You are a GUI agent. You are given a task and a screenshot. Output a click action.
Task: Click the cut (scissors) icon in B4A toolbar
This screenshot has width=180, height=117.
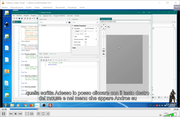(x=28, y=19)
